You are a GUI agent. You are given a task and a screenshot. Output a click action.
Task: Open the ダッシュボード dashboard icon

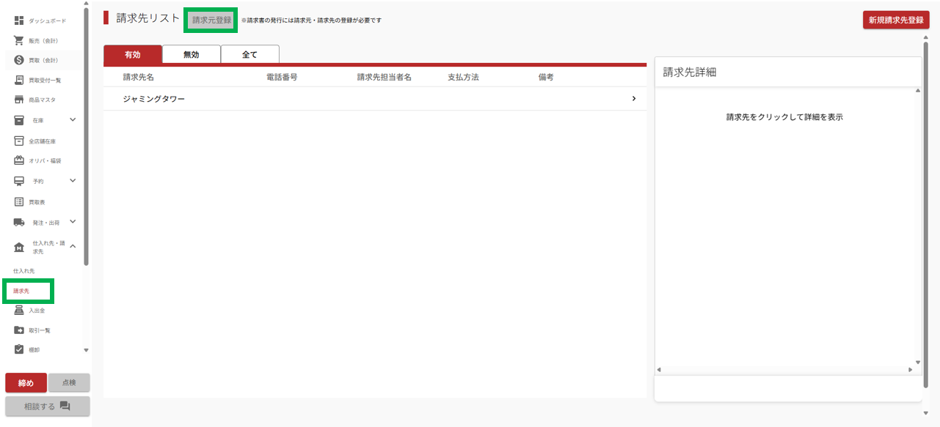coord(19,21)
